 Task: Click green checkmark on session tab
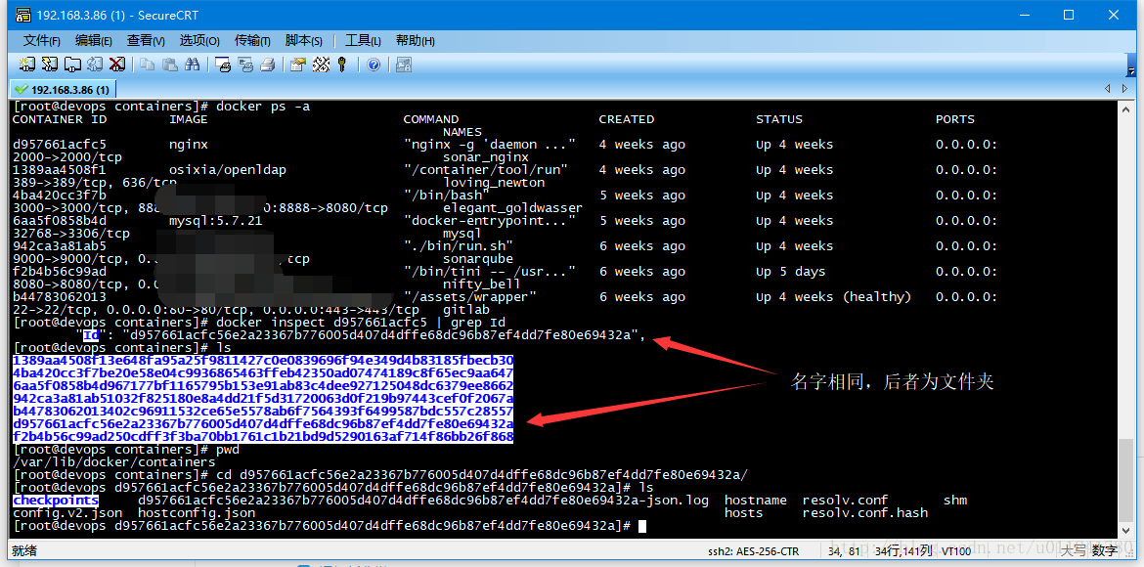coord(22,89)
